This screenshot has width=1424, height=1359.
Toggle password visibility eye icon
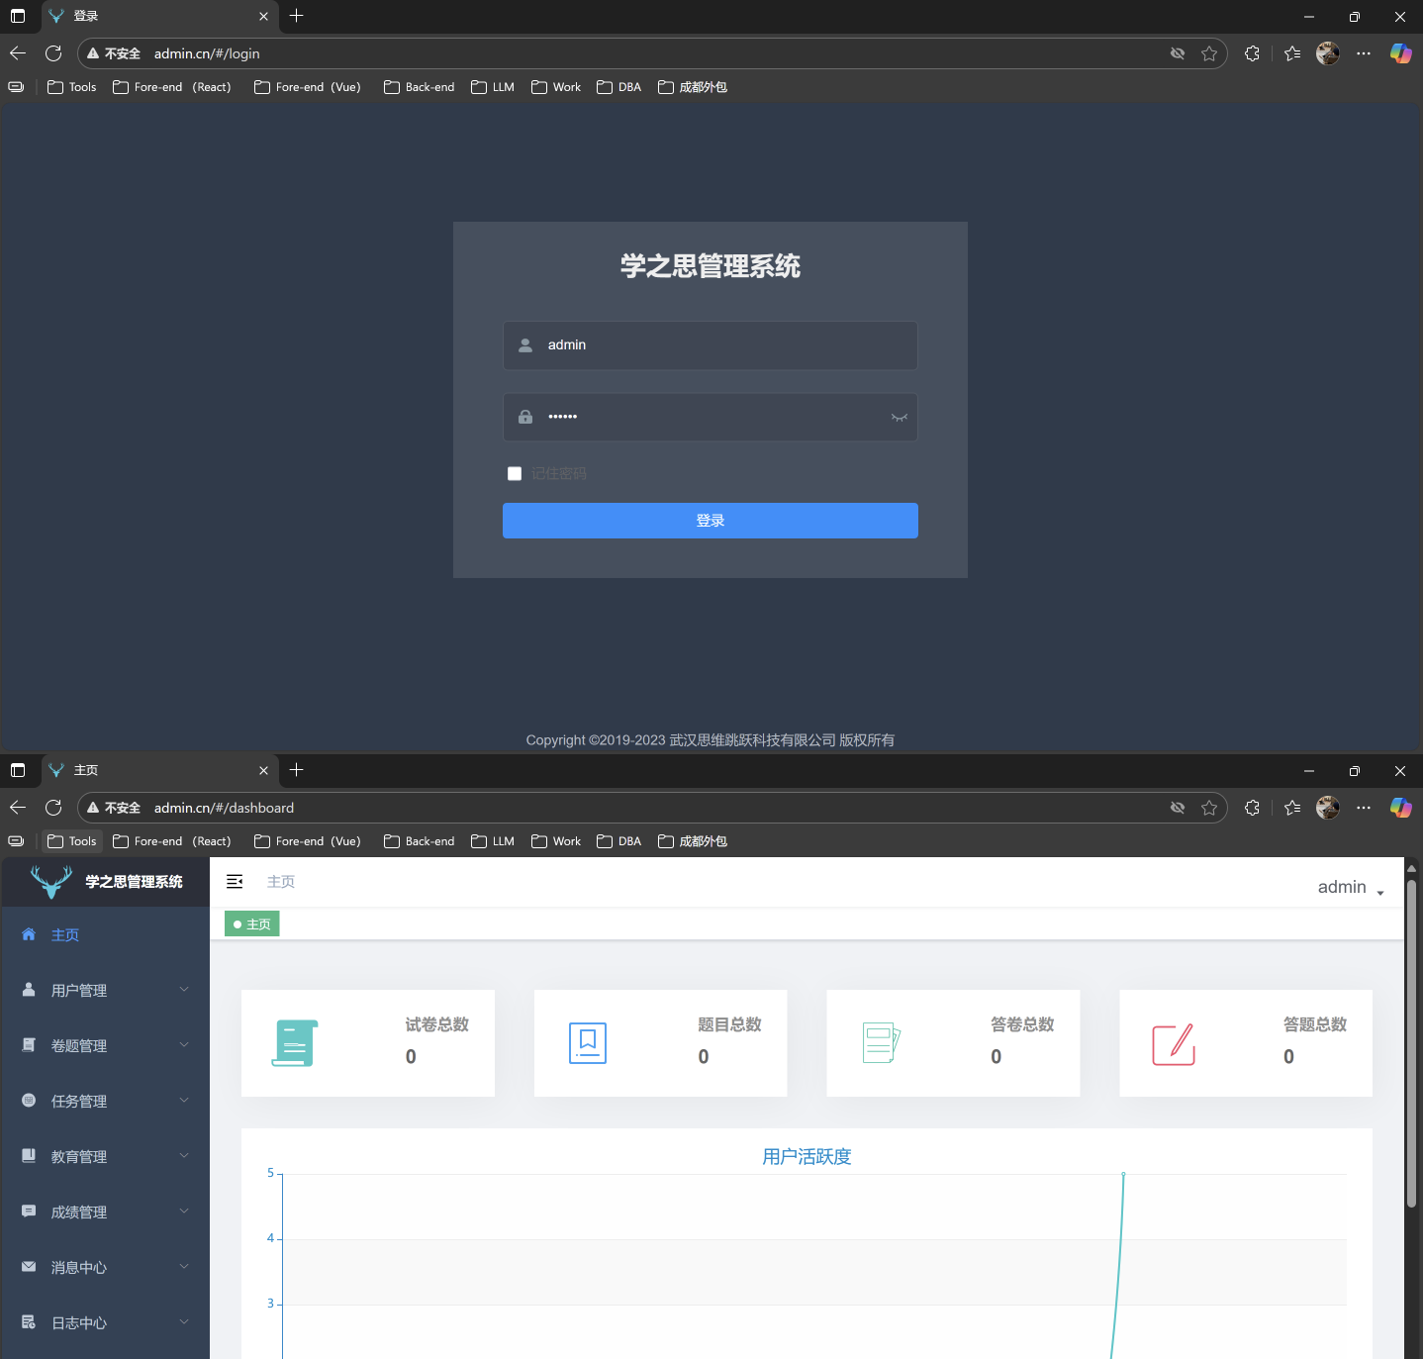click(x=899, y=417)
